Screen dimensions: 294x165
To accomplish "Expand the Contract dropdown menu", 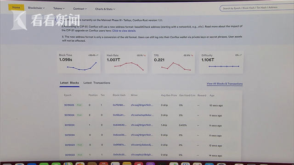I will coord(80,9).
